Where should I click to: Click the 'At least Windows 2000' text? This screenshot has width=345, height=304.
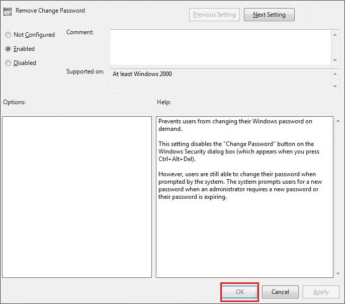(142, 74)
